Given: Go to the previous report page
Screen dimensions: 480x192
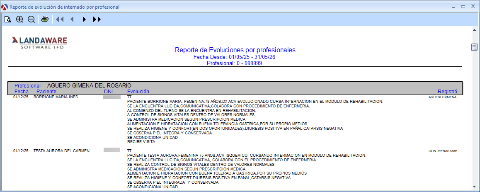Looking at the screenshot, I should click(x=72, y=19).
